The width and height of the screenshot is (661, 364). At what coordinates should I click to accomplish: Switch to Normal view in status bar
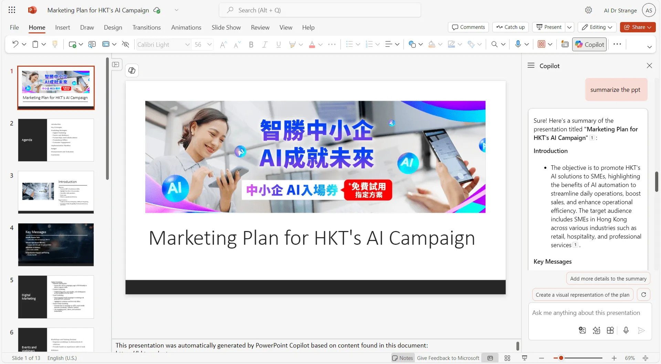pyautogui.click(x=490, y=358)
